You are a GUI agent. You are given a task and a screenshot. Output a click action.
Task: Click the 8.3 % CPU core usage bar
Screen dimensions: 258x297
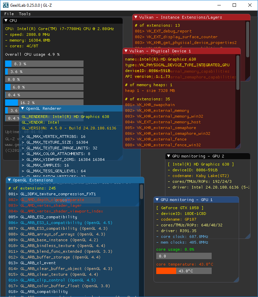click(x=44, y=64)
